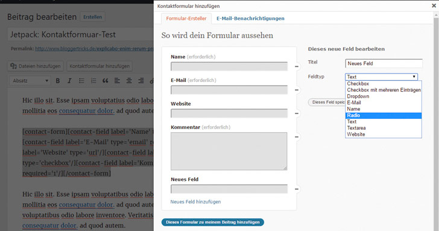
Task: Toggle italic formatting in the editor toolbar
Action: point(69,81)
